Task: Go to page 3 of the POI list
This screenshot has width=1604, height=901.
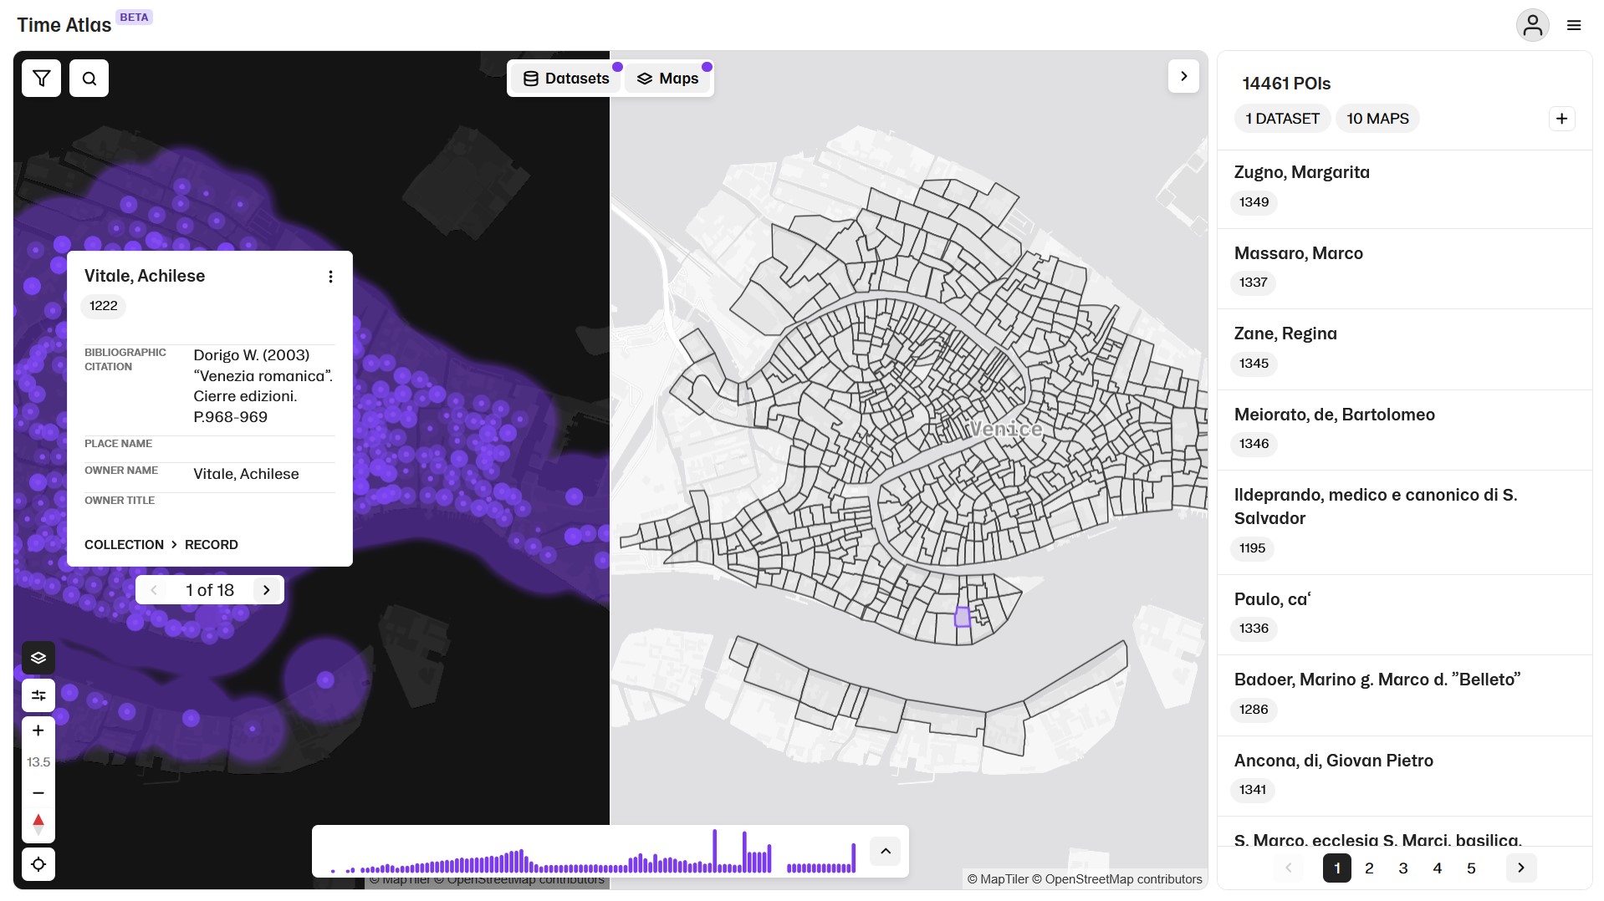Action: (x=1403, y=868)
